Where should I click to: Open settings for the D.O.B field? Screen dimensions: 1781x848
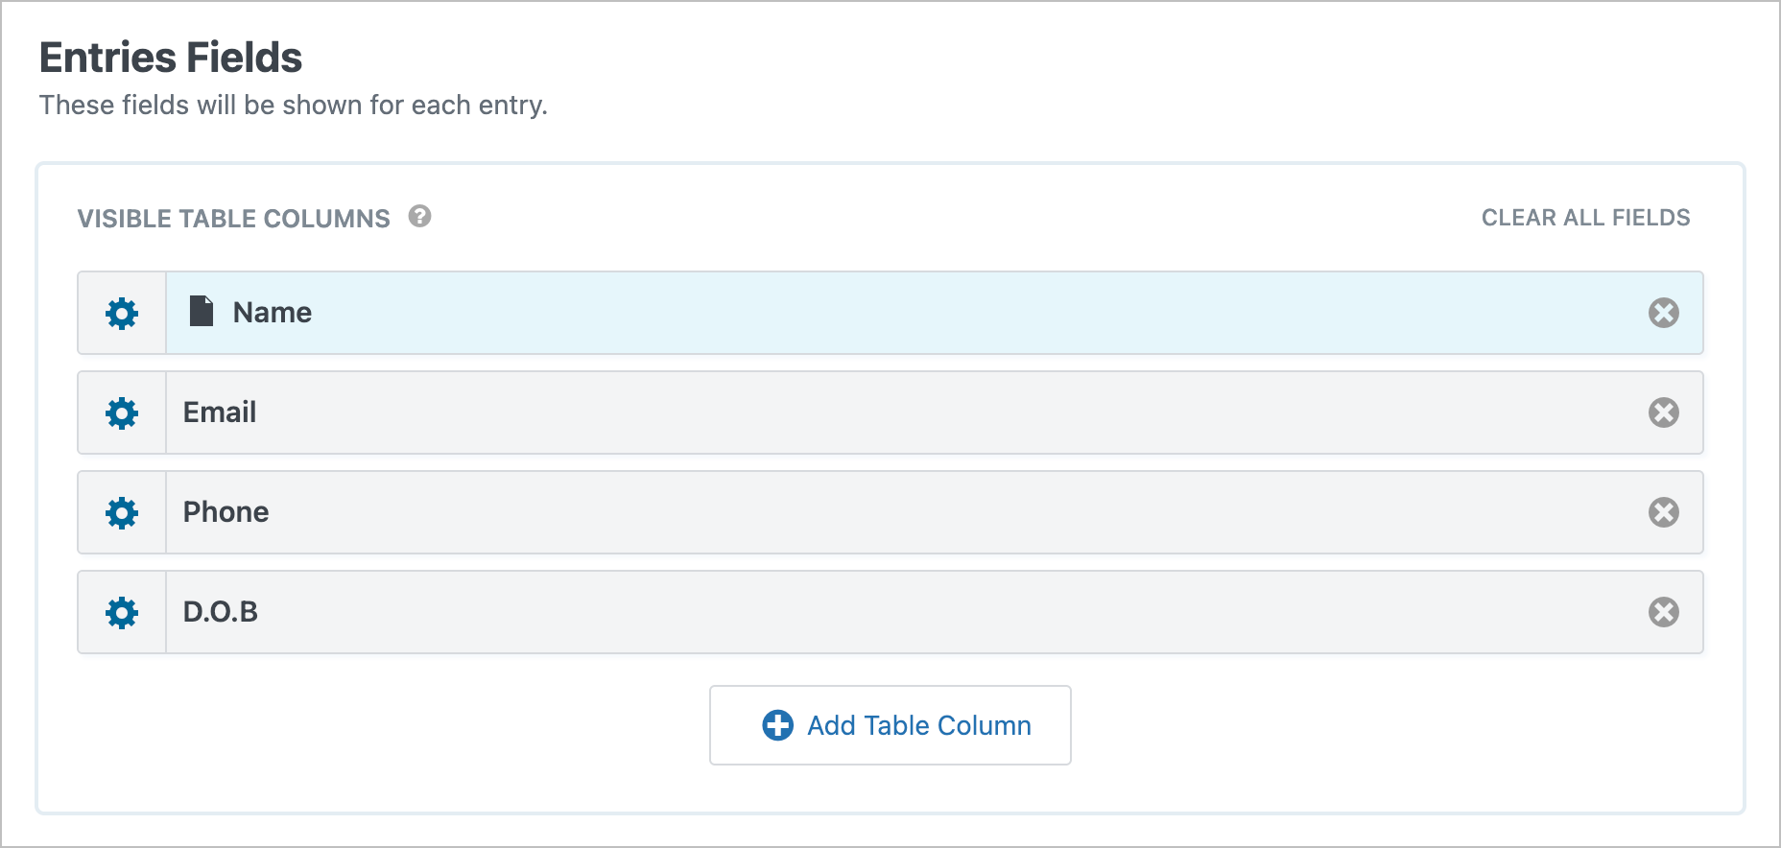121,612
